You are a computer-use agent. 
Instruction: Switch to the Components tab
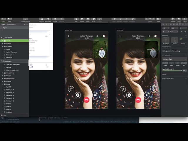11,25
